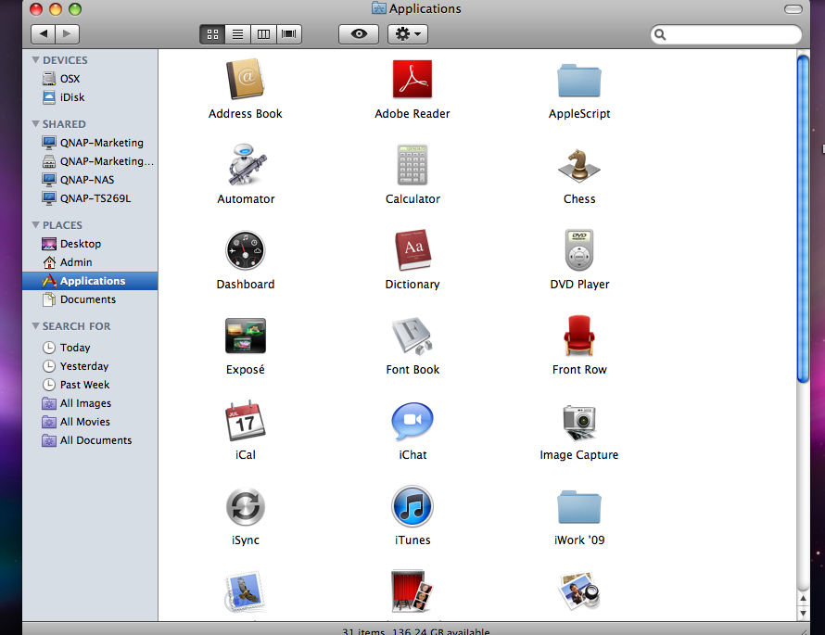
Task: Select the Chess knight icon
Action: (578, 165)
